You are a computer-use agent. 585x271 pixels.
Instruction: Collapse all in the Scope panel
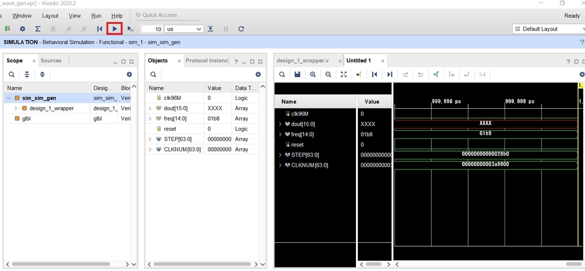pyautogui.click(x=27, y=75)
